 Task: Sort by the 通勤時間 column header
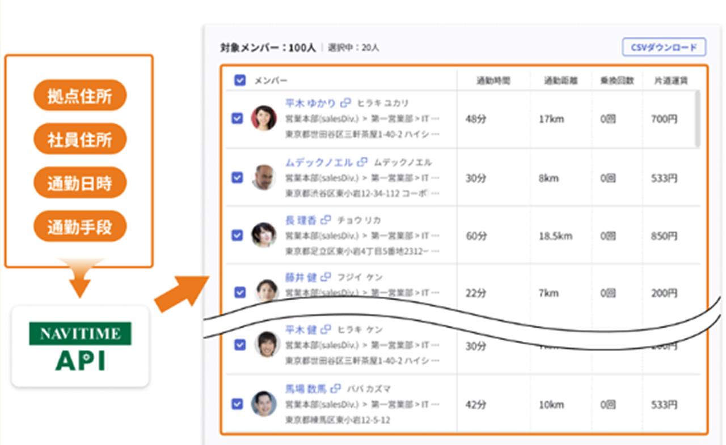point(493,81)
